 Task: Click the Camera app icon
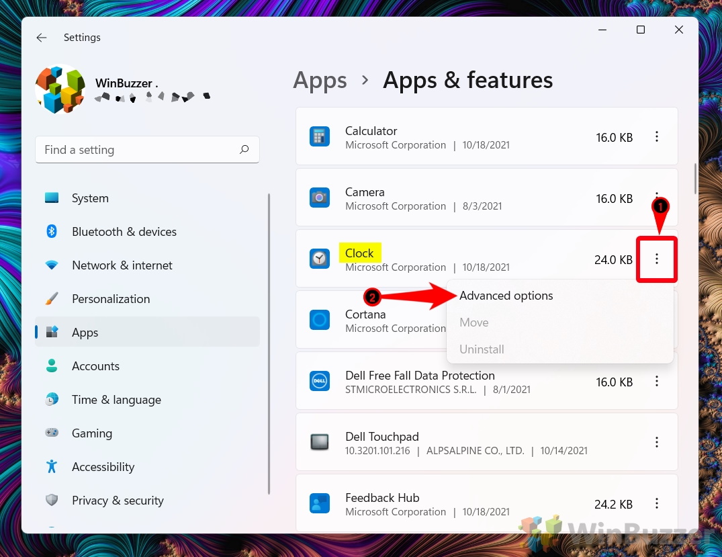(320, 198)
